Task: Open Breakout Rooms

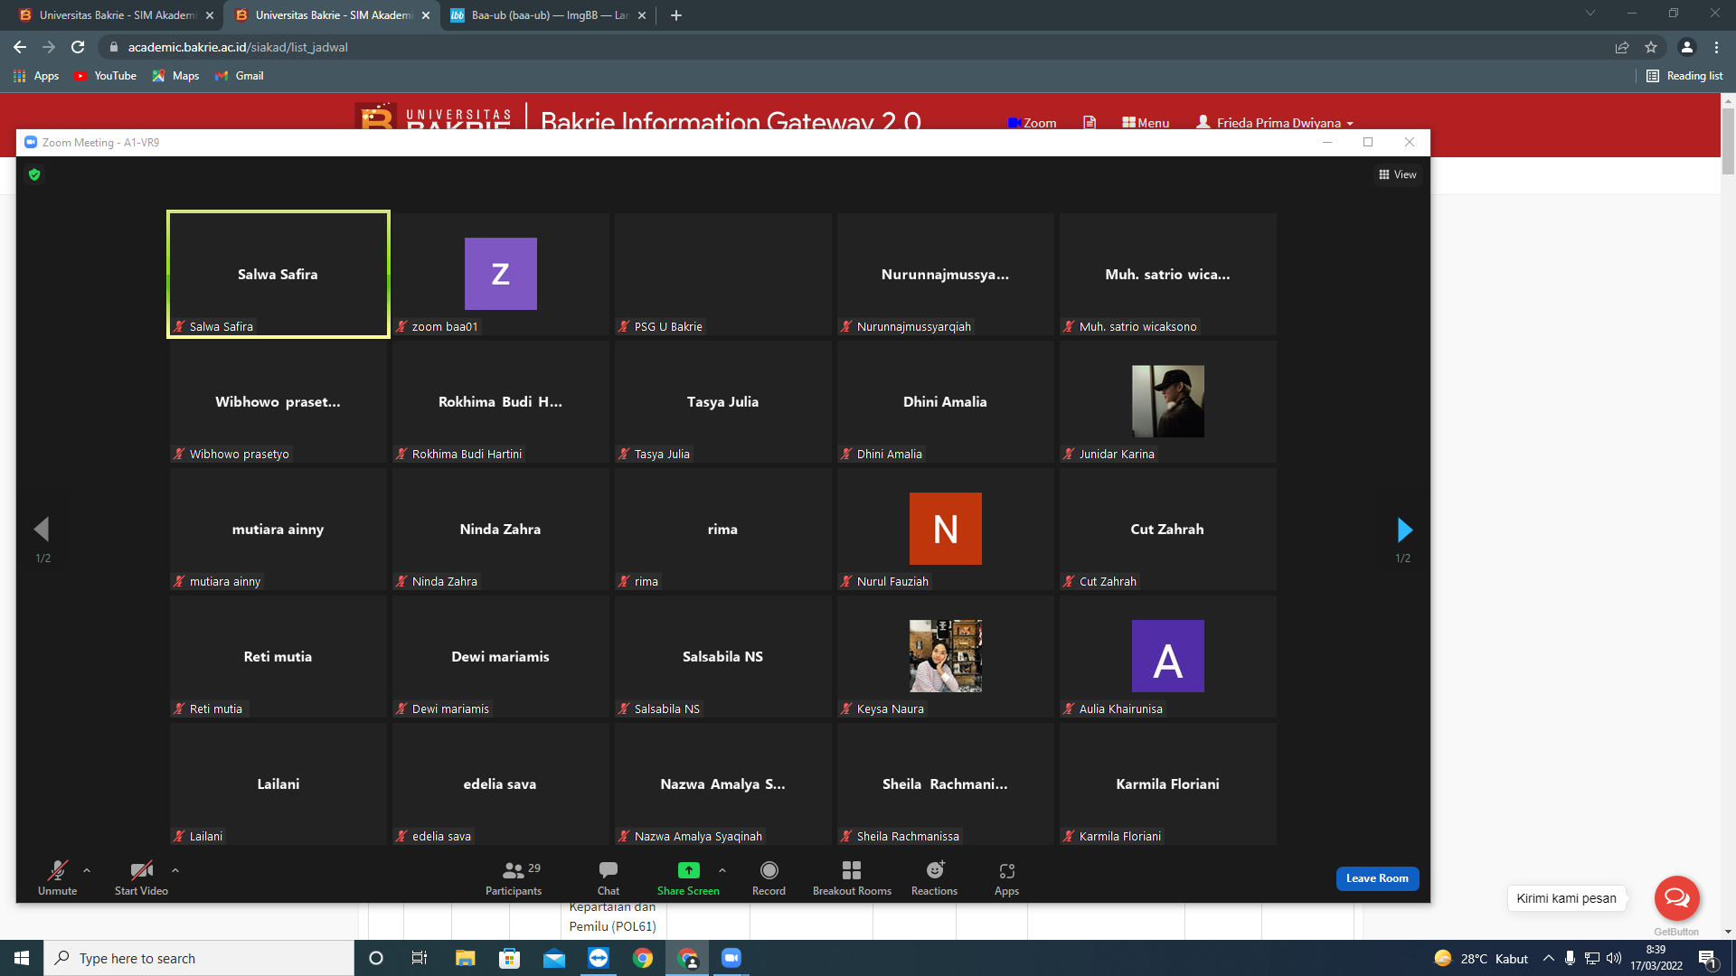Action: click(852, 877)
